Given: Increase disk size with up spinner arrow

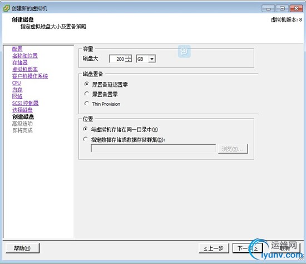Looking at the screenshot, I should click(x=129, y=57).
